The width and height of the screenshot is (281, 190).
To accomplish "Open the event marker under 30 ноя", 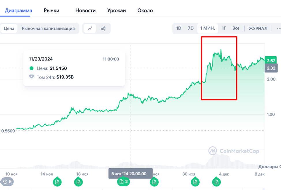I will [x=195, y=182].
